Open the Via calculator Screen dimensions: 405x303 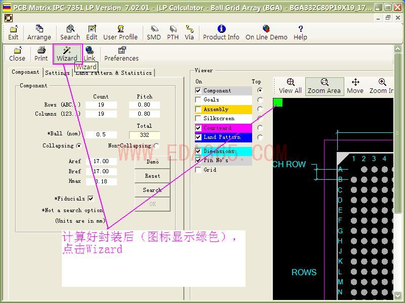click(189, 33)
